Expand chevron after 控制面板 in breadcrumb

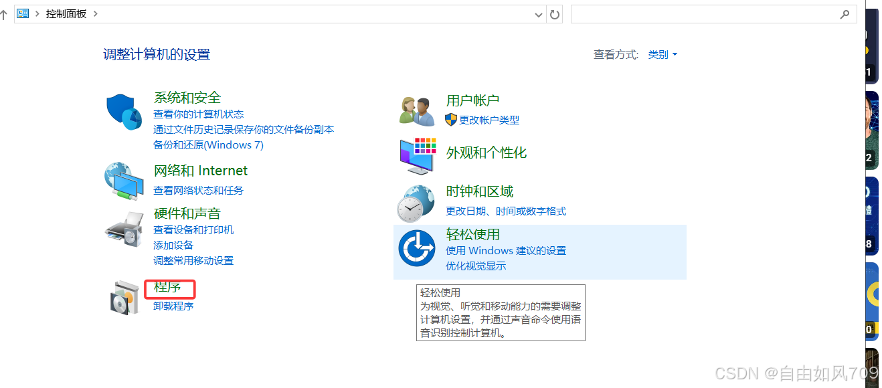(96, 13)
